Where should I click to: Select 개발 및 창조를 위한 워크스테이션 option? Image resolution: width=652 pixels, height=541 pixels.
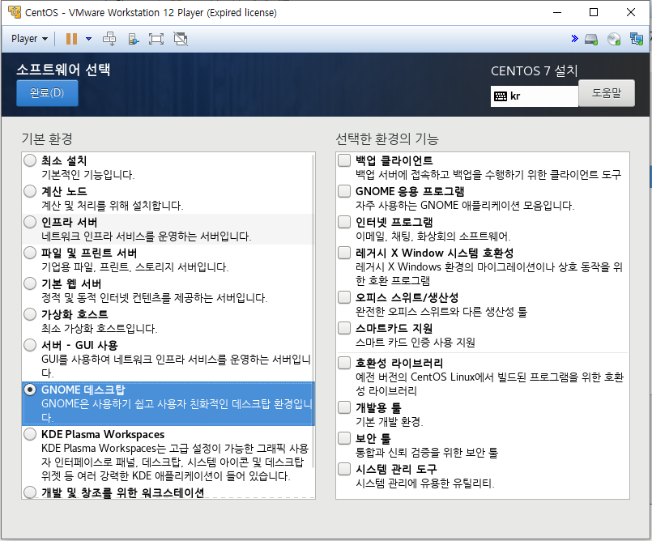(x=30, y=492)
